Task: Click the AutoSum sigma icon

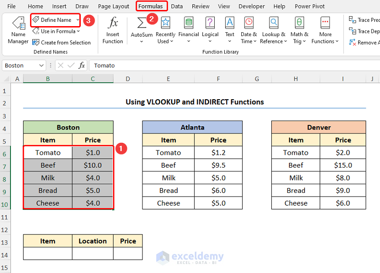Action: point(142,23)
